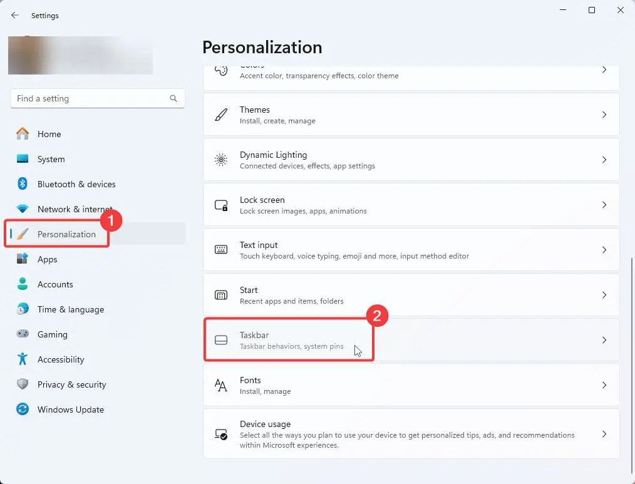Click the Windows Update icon in sidebar
This screenshot has height=484, width=635.
tap(23, 409)
